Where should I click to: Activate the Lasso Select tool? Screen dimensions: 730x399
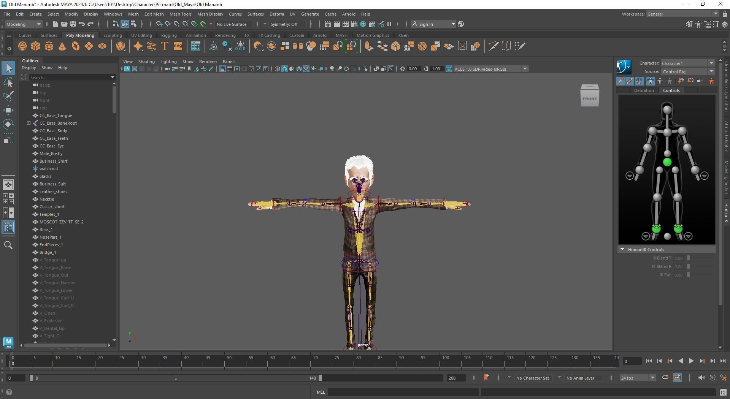point(8,82)
